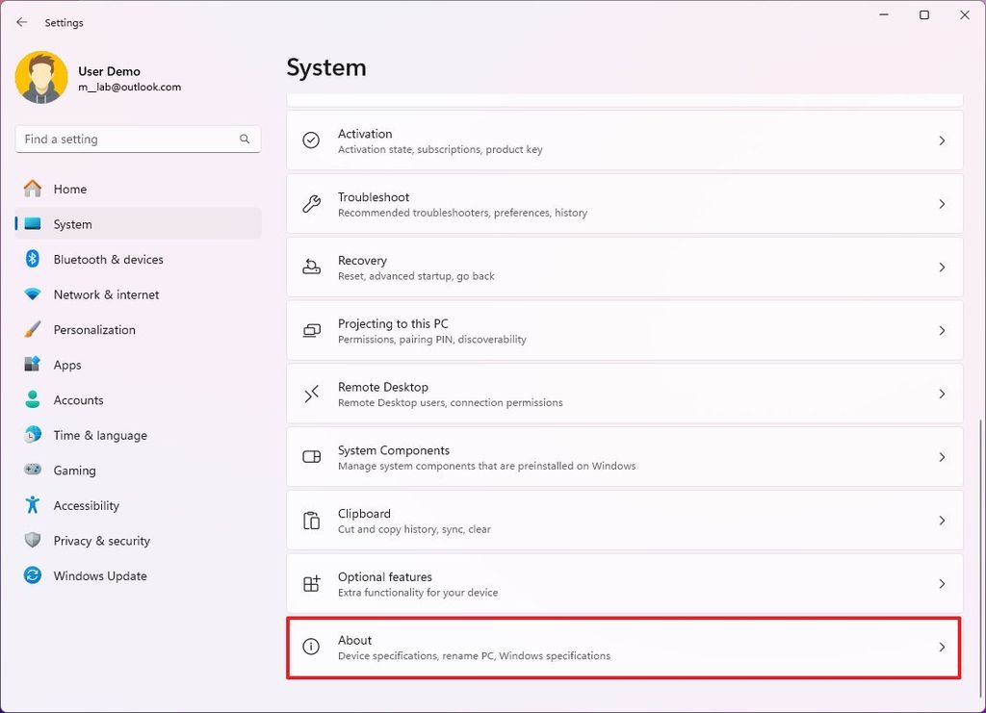Screen dimensions: 986x713
Task: Click the Windows Update circular icon
Action: click(x=30, y=575)
